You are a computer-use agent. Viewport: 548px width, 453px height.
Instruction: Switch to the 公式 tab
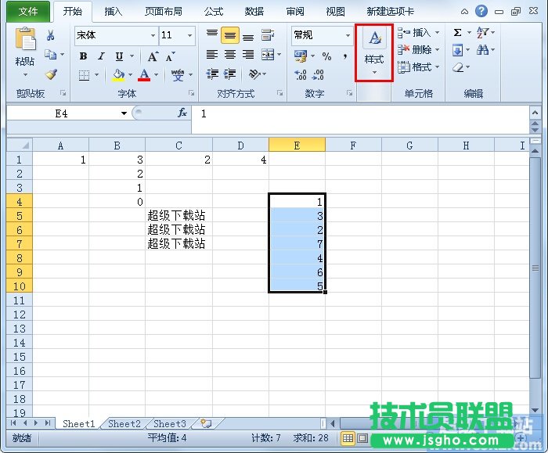click(x=214, y=12)
